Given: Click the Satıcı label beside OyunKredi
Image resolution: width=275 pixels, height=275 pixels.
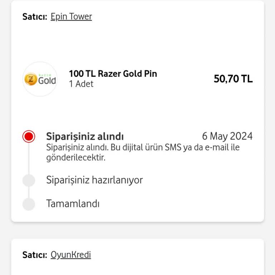Looking at the screenshot, I should tap(35, 255).
